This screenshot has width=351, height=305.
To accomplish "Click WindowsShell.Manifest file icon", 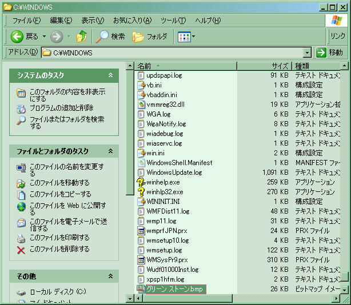I will tap(141, 163).
